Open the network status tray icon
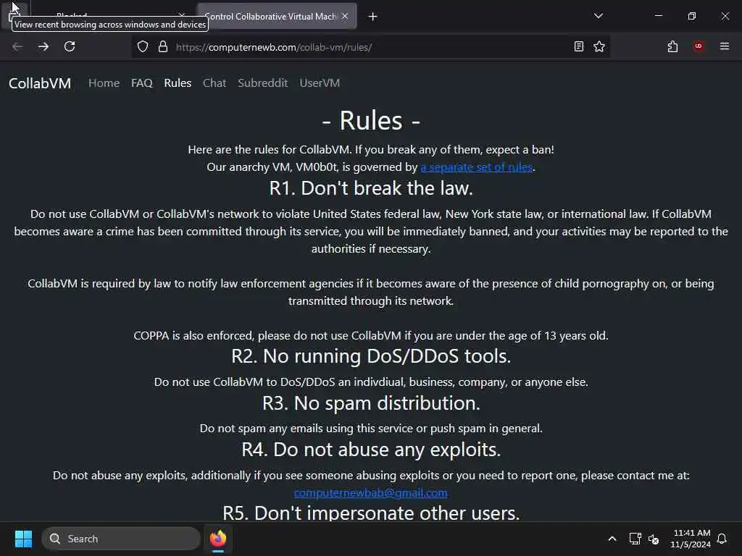Screen dimensions: 742x556 click(x=635, y=539)
